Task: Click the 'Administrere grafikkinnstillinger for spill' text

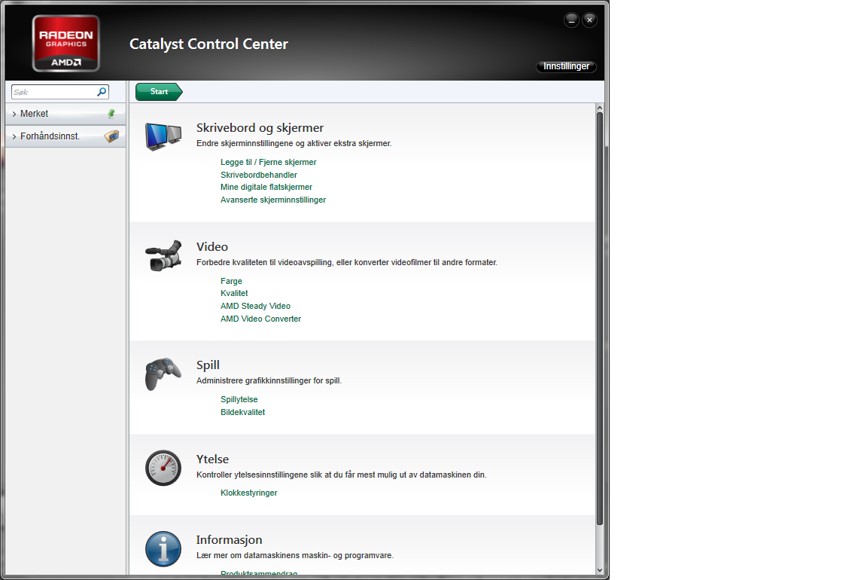Action: (269, 380)
